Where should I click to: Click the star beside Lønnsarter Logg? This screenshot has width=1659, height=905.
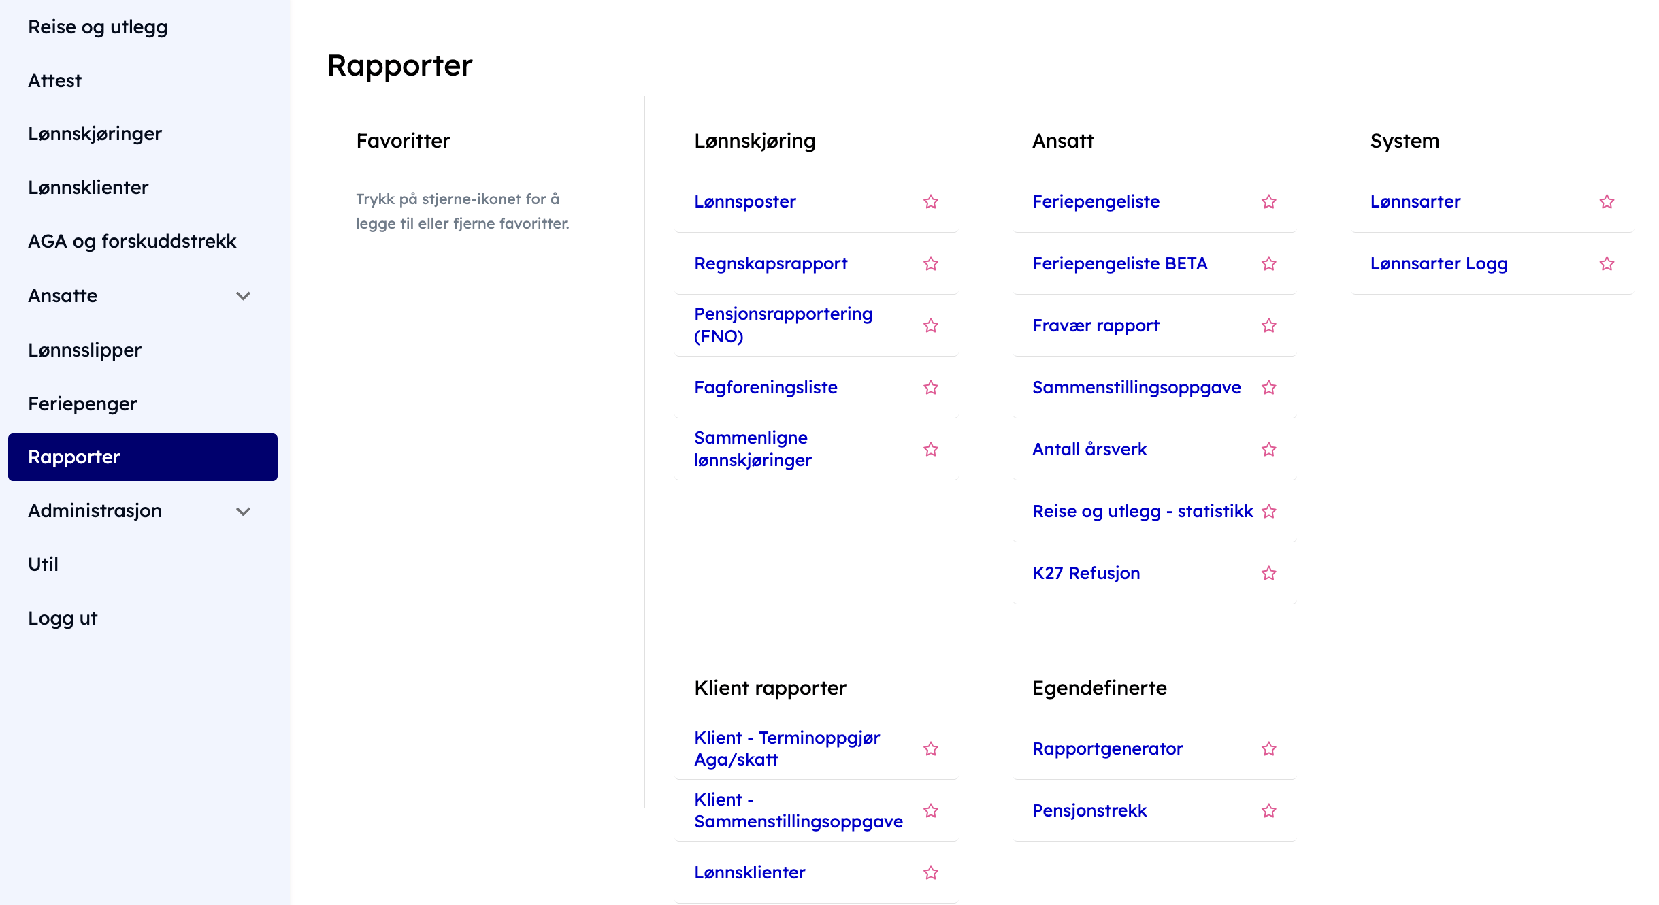1607,264
